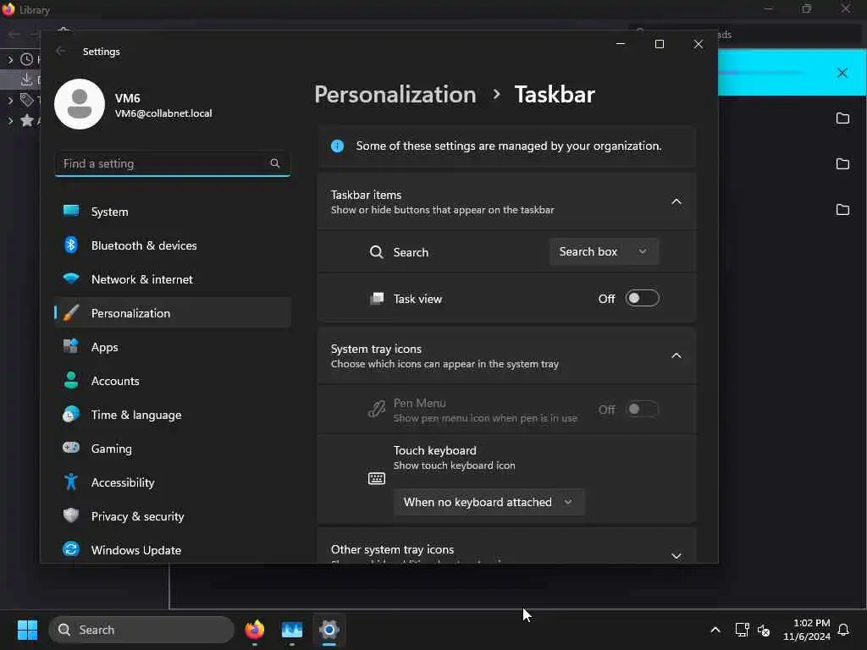Focus the Find a setting field
Image resolution: width=867 pixels, height=650 pixels.
(x=173, y=163)
